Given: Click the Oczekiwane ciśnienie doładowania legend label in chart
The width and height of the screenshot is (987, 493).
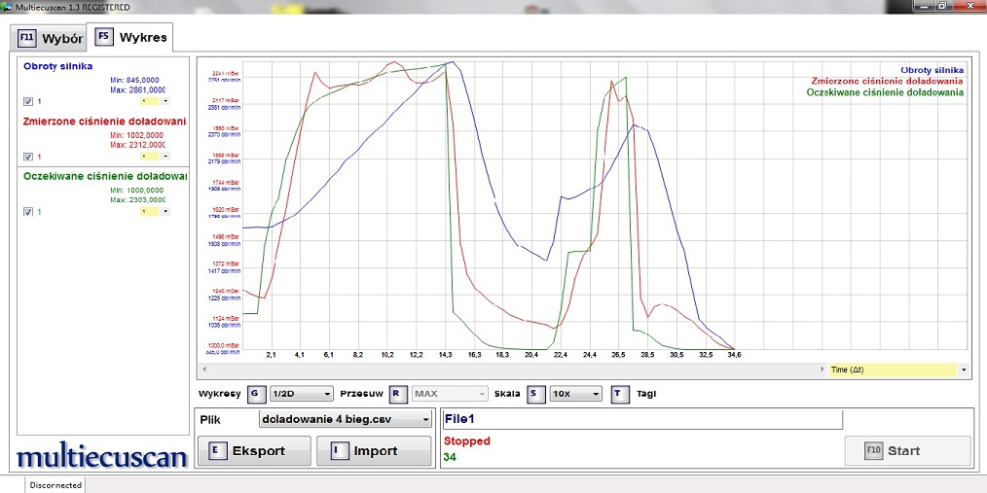Looking at the screenshot, I should click(885, 92).
